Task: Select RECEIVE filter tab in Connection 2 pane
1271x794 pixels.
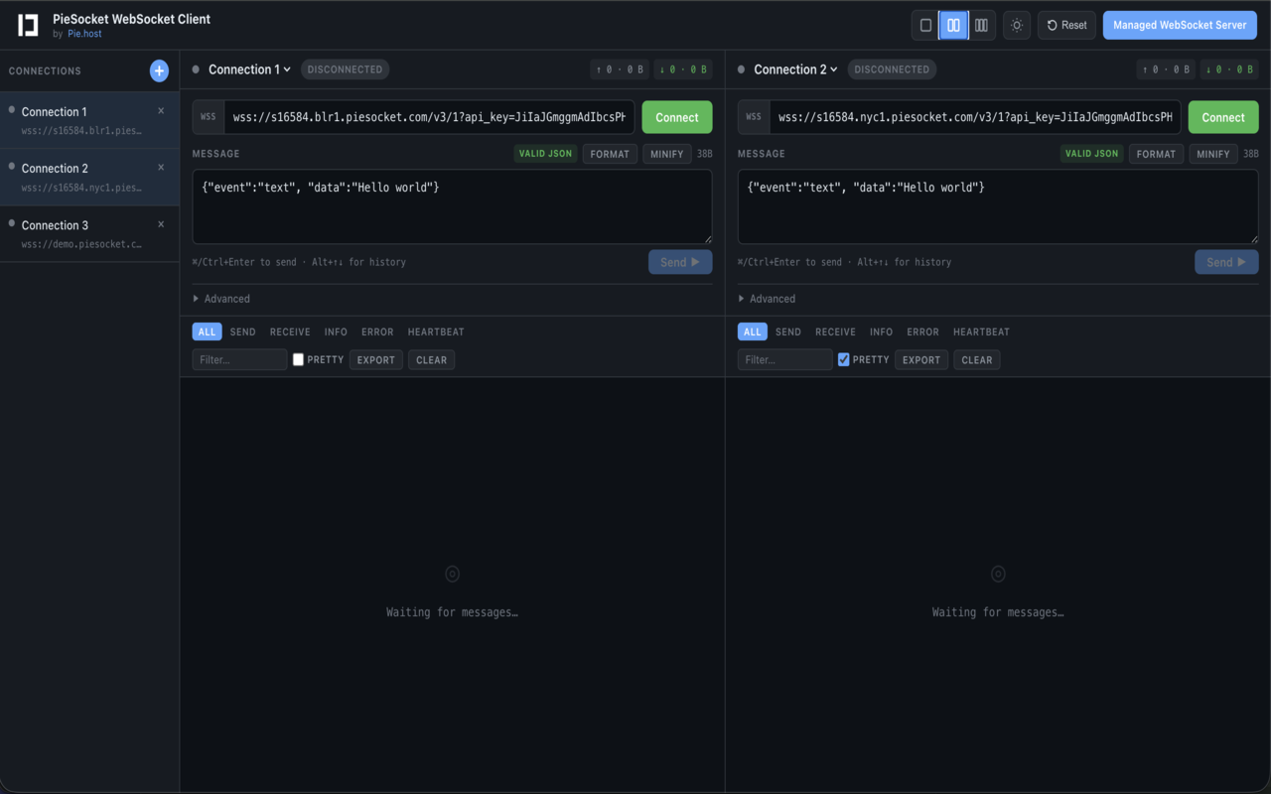Action: (x=835, y=331)
